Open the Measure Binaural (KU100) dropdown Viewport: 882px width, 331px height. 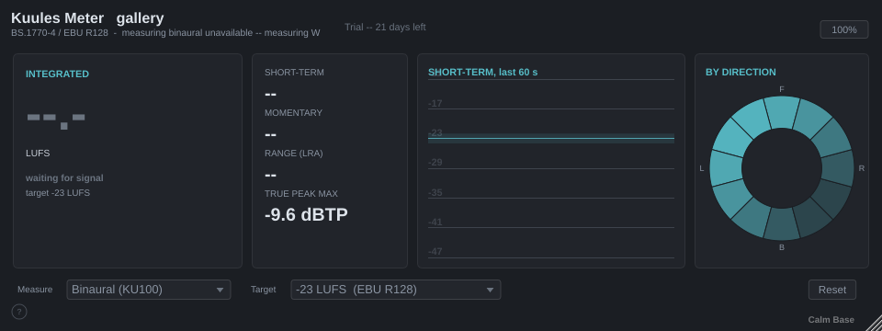(x=149, y=290)
